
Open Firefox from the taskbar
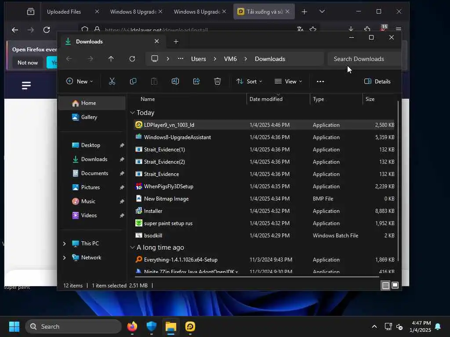click(132, 326)
